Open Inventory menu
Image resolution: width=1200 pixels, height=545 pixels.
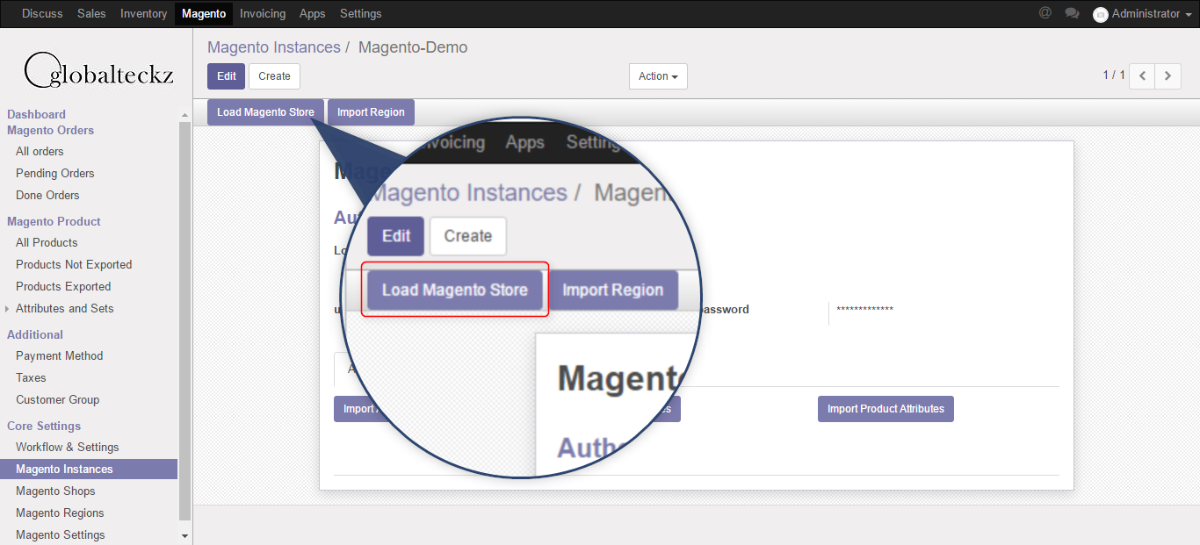[x=143, y=13]
